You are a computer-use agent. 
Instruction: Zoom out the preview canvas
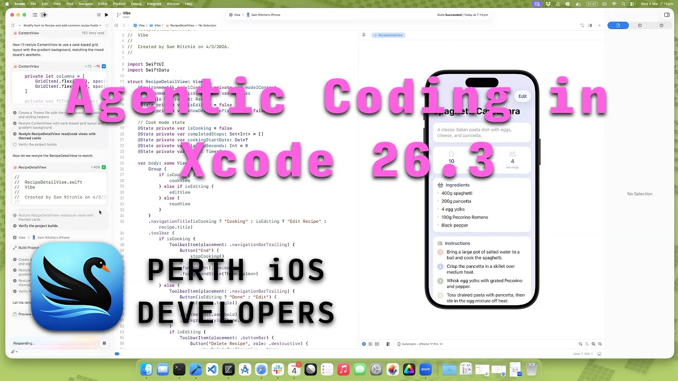pos(581,344)
